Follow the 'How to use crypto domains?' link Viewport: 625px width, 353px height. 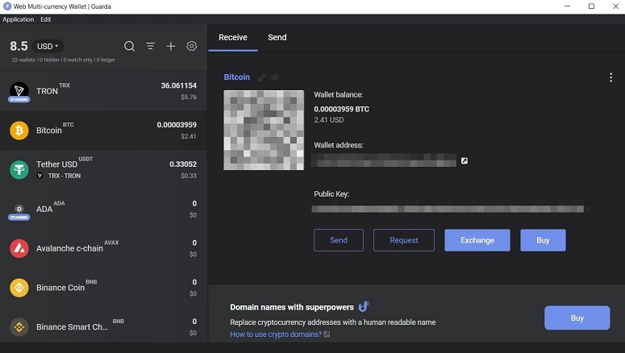275,334
